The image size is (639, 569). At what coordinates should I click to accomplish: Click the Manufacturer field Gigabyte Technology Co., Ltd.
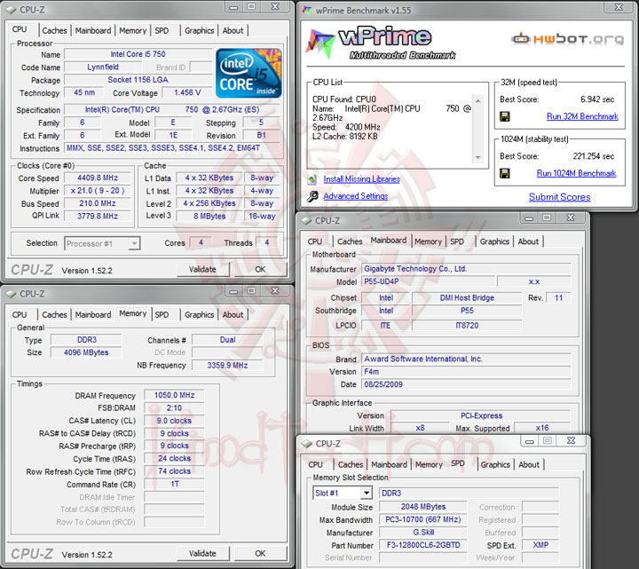pos(466,269)
